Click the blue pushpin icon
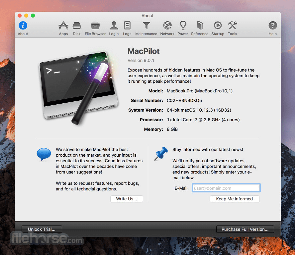 coord(161,154)
